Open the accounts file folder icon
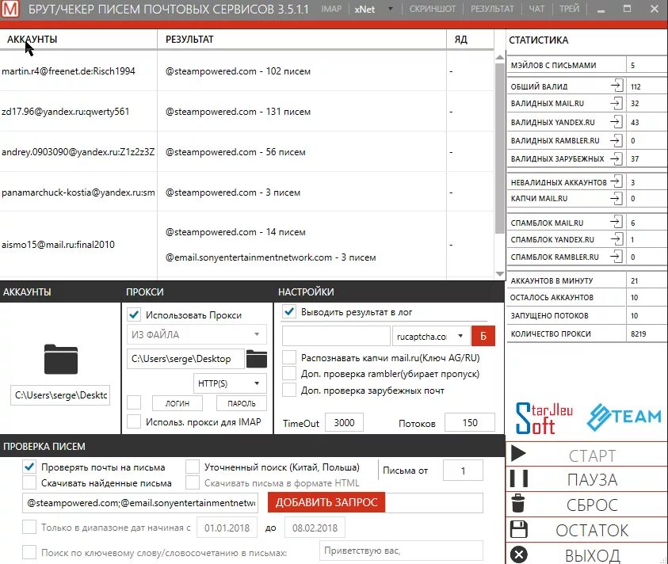The height and width of the screenshot is (564, 668). 61,359
